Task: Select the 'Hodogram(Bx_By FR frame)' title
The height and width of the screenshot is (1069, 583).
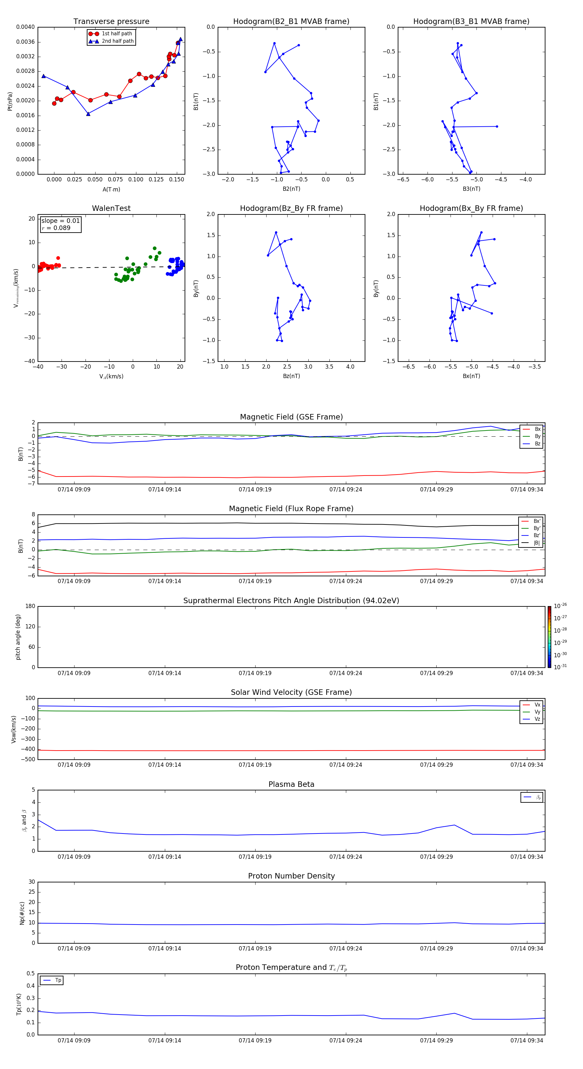Action: coord(471,208)
